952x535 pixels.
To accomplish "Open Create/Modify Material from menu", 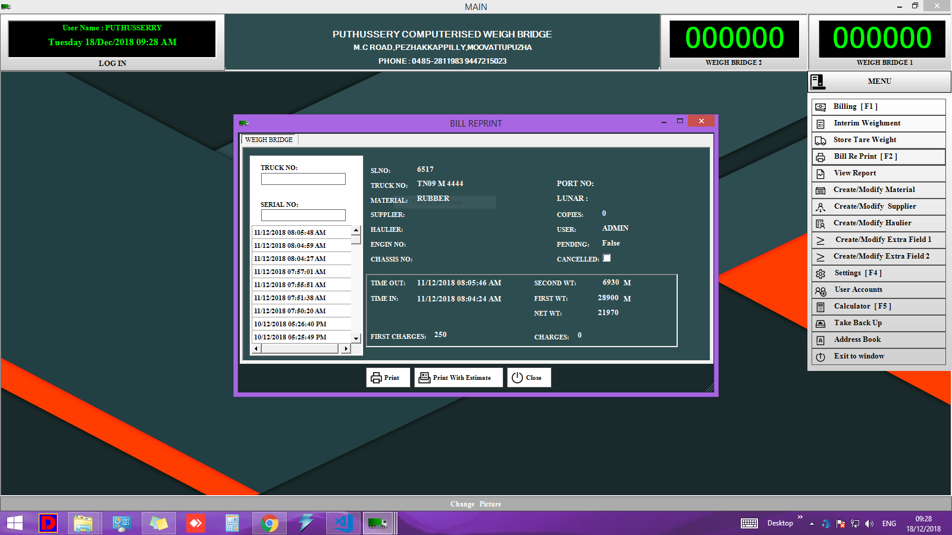I will (873, 190).
